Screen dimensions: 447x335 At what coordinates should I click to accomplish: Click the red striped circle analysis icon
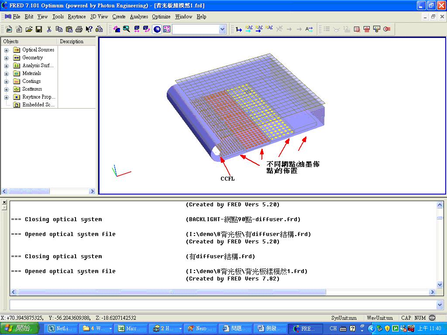pos(387,29)
